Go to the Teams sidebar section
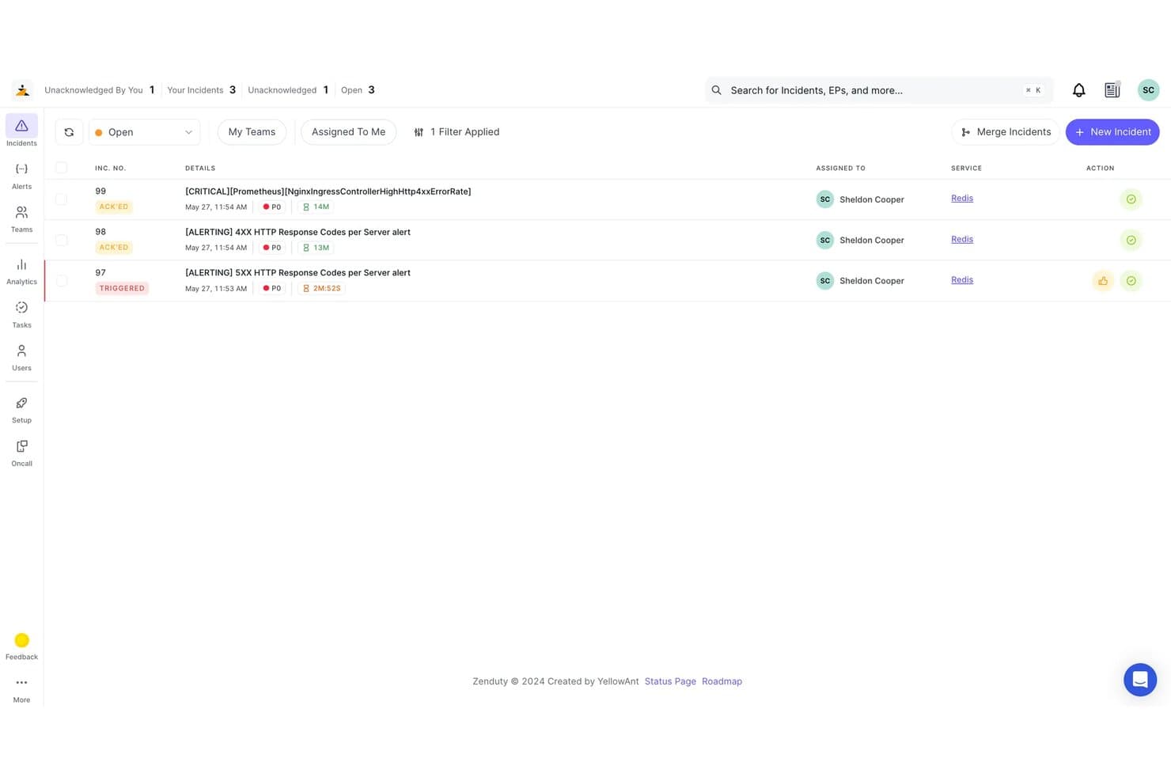Screen dimensions: 1171x781 [21, 218]
